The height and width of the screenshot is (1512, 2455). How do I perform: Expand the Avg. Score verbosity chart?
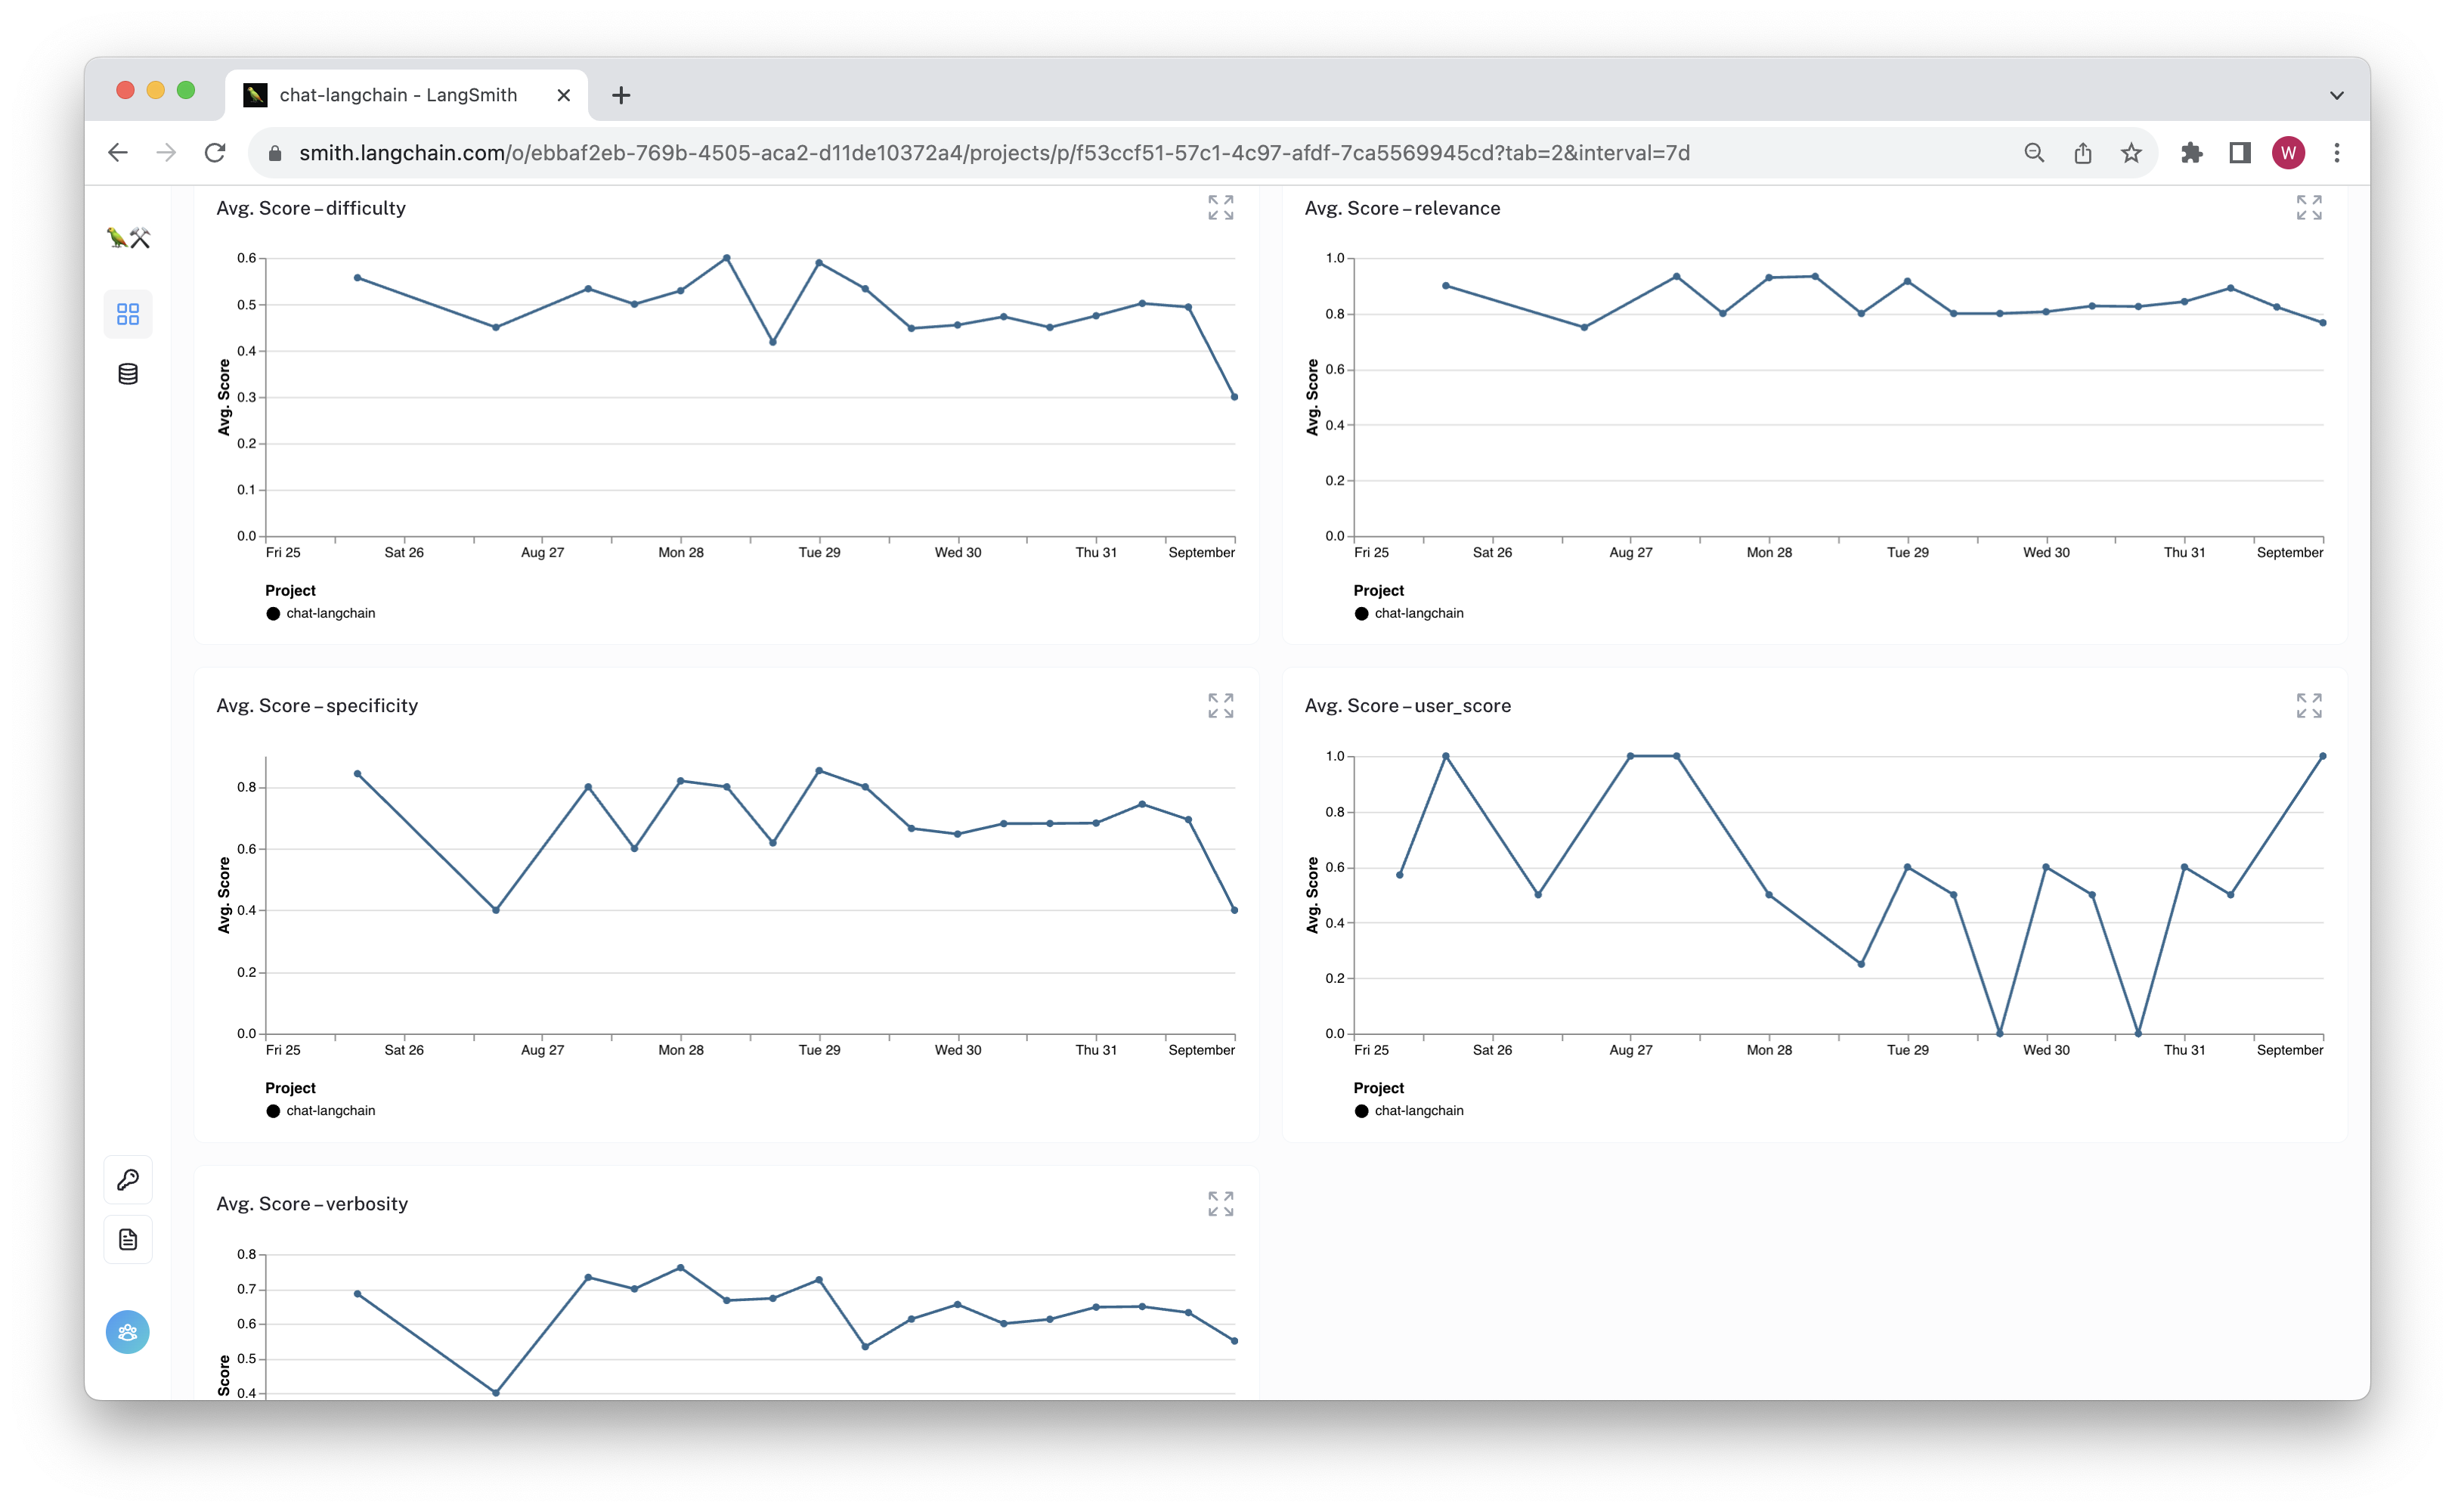pyautogui.click(x=1221, y=1204)
